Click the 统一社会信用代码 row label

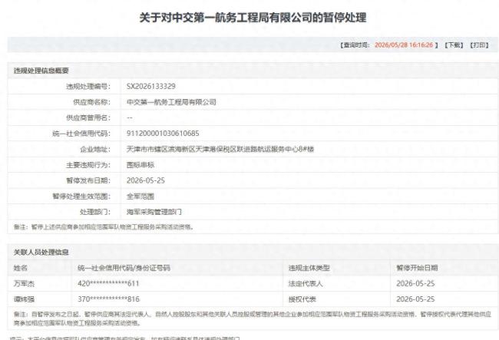pyautogui.click(x=81, y=134)
